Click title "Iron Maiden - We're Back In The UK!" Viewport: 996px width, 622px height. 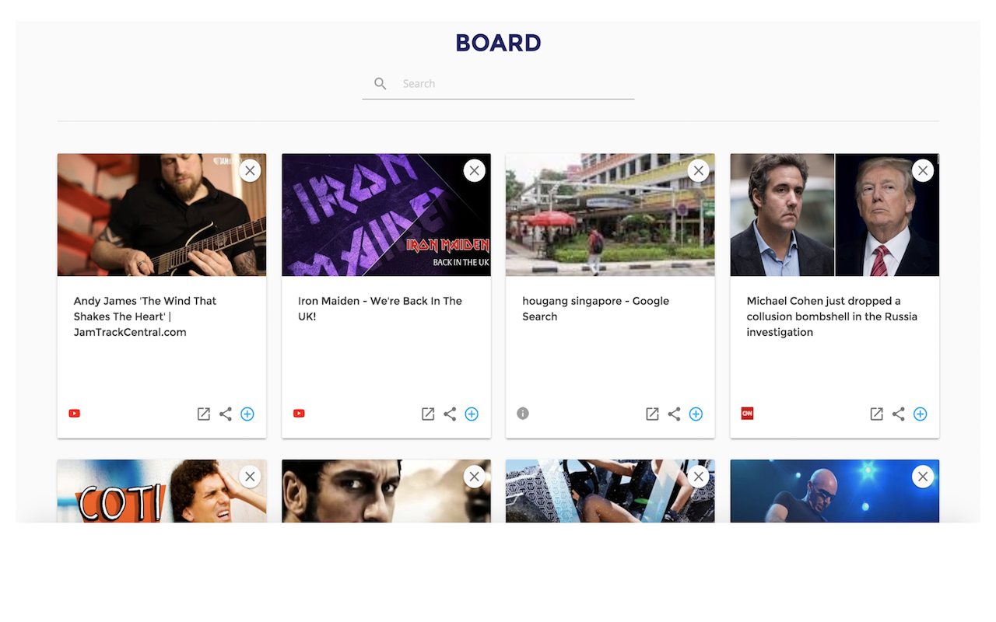pyautogui.click(x=380, y=309)
